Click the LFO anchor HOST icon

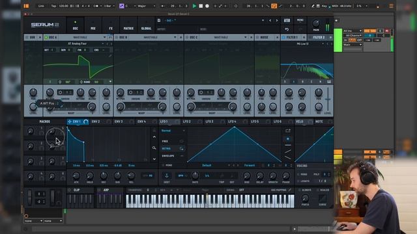pyautogui.click(x=167, y=175)
